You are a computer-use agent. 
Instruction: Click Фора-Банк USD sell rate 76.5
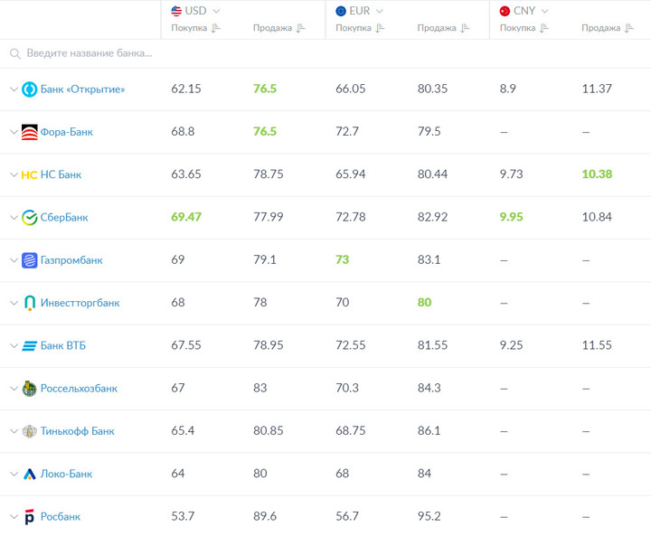265,132
